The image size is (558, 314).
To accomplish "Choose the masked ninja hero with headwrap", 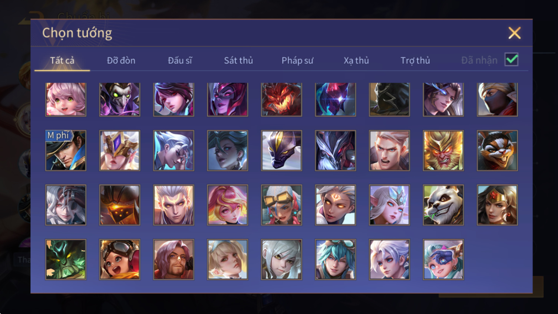I will (x=497, y=99).
